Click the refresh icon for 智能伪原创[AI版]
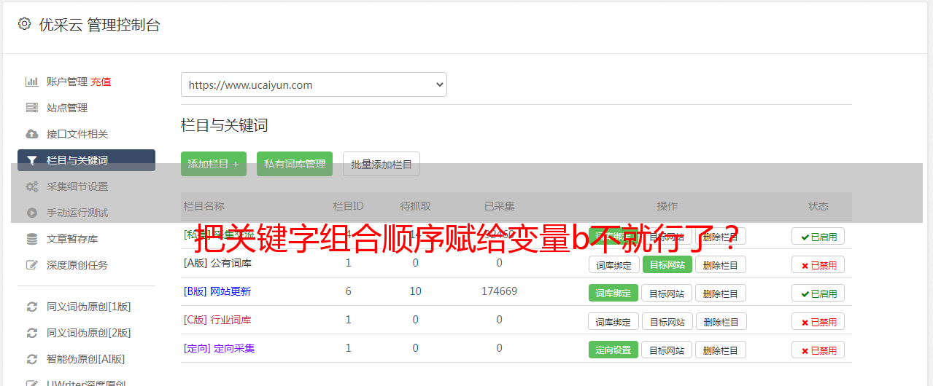This screenshot has height=386, width=933. 31,359
